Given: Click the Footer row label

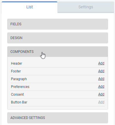Looking at the screenshot, I should click(16, 71).
